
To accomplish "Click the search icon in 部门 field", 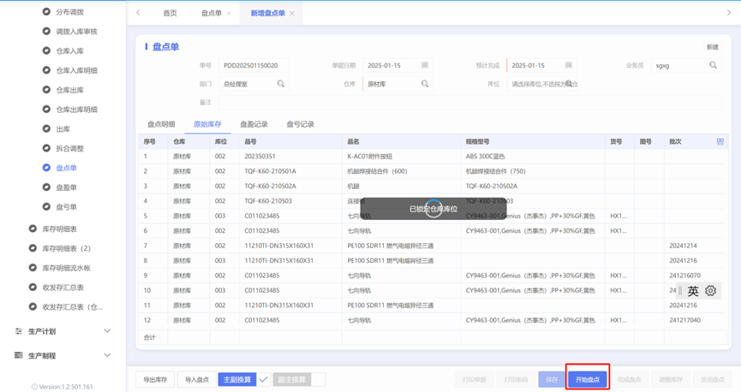I will pos(281,84).
